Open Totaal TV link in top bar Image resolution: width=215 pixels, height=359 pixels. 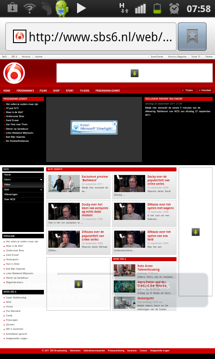(196, 57)
